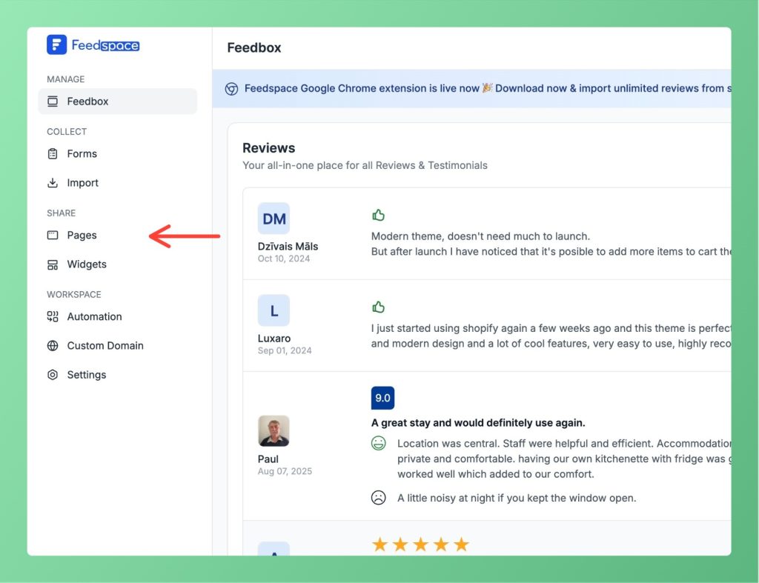The image size is (759, 583).
Task: Click the sad face icon in Paul's review
Action: coord(378,497)
